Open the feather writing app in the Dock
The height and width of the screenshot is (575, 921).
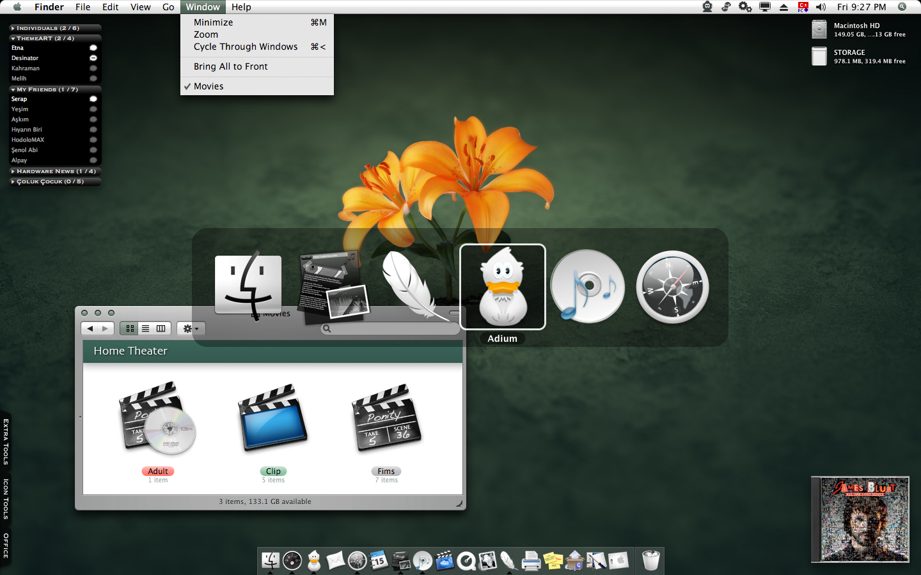tap(509, 560)
